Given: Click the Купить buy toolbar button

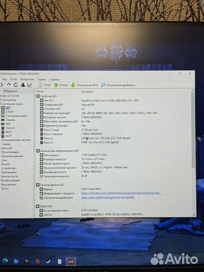Looking at the screenshot, I should click(x=61, y=85).
